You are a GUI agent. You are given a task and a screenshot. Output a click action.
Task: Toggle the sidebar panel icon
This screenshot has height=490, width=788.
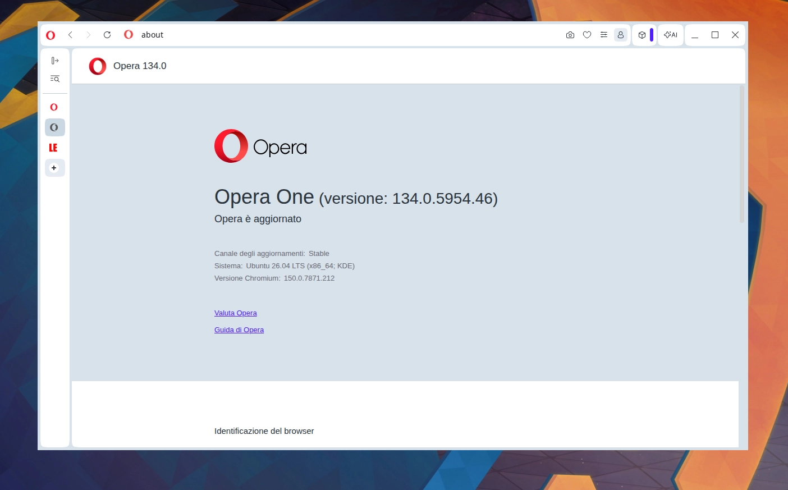coord(55,61)
